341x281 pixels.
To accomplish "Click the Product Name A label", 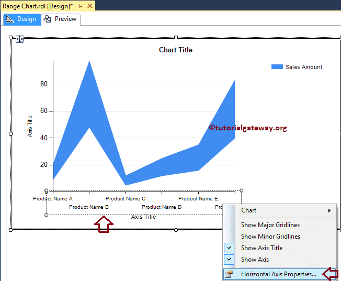I will (x=53, y=199).
